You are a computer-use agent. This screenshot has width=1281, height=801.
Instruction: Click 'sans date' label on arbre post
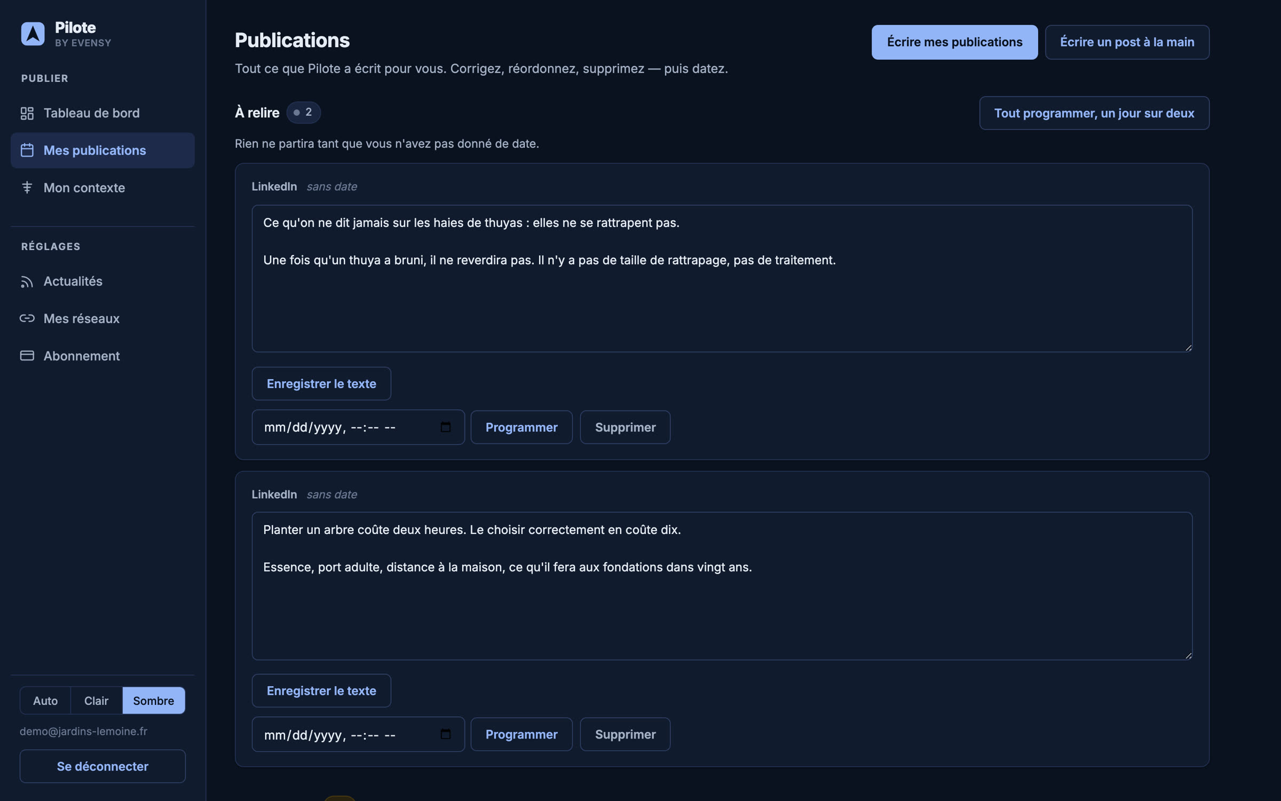pyautogui.click(x=331, y=494)
